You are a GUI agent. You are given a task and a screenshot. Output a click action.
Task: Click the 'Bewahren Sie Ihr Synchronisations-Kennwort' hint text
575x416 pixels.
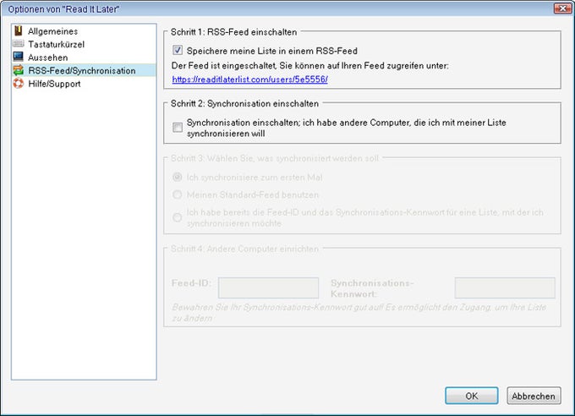(359, 312)
